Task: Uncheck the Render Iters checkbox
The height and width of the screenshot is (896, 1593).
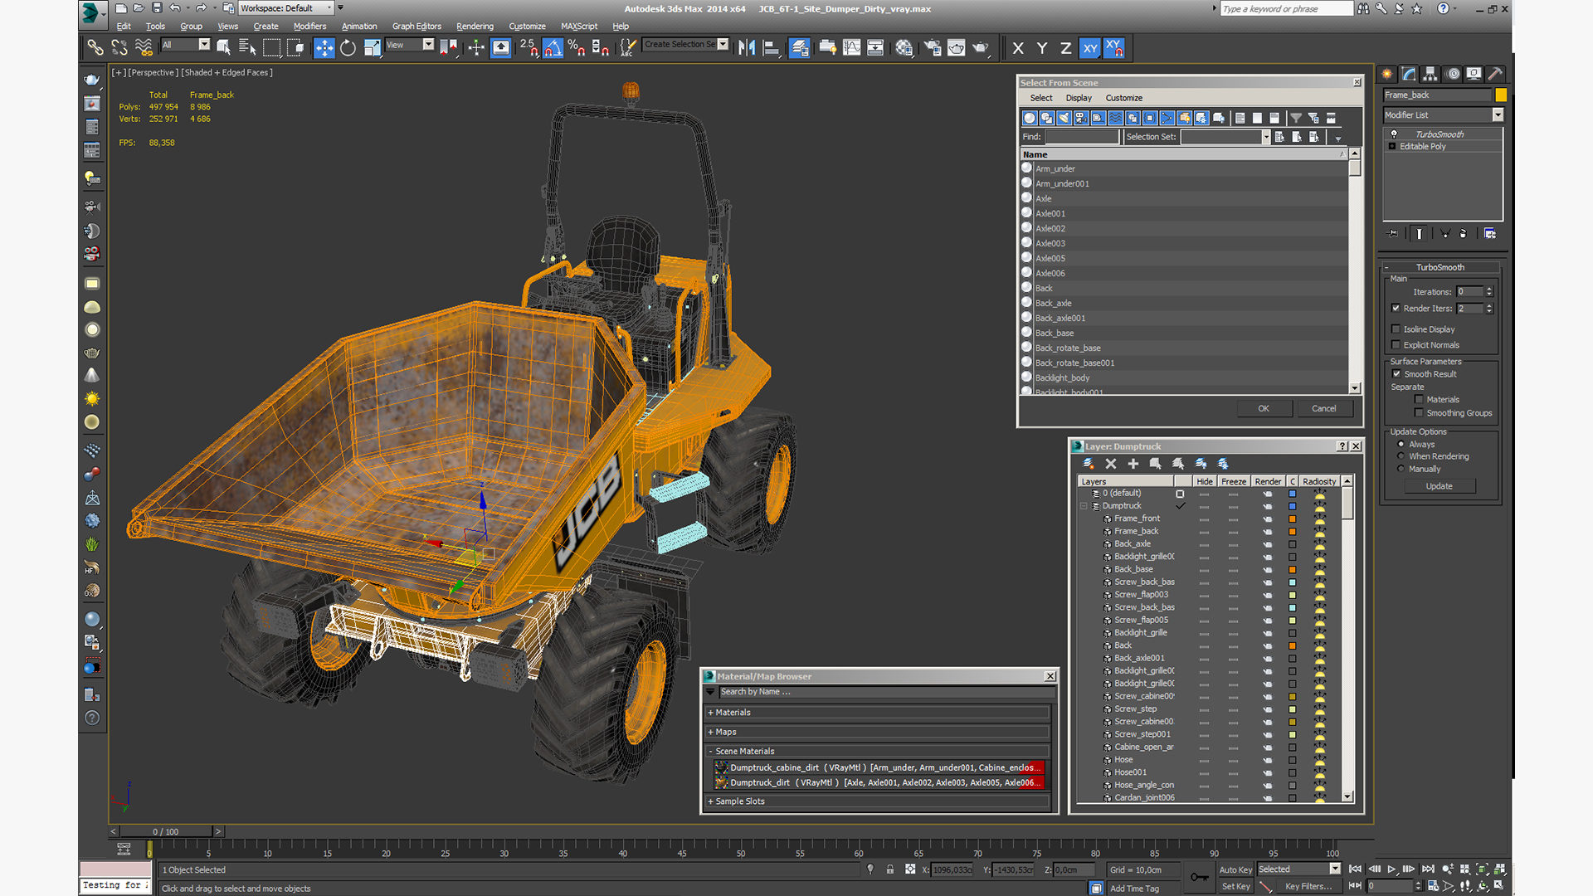Action: pyautogui.click(x=1396, y=309)
